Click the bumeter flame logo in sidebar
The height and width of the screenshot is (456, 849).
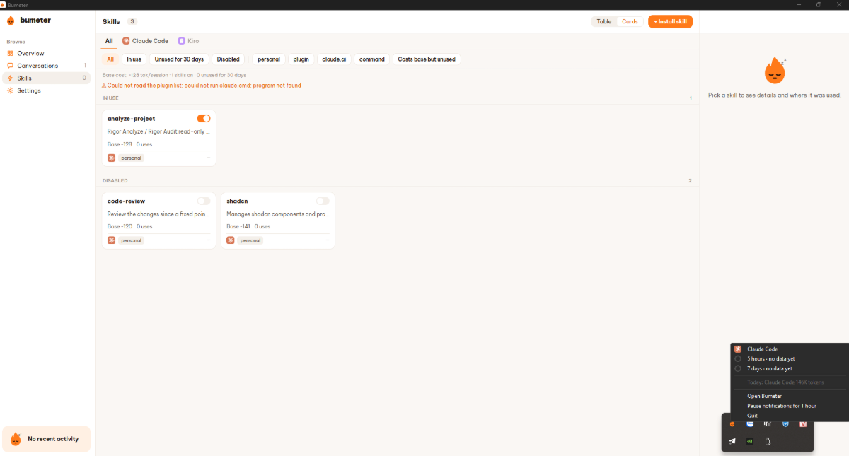point(11,21)
